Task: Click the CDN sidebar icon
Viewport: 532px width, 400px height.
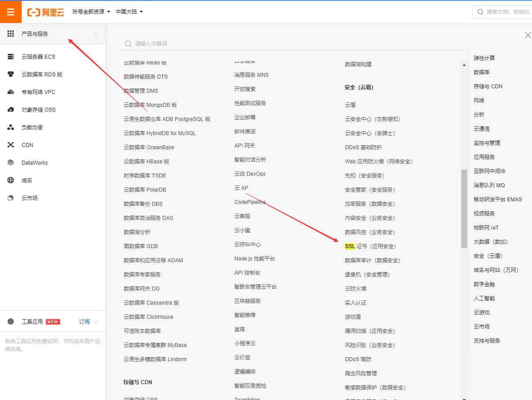Action: tap(11, 145)
